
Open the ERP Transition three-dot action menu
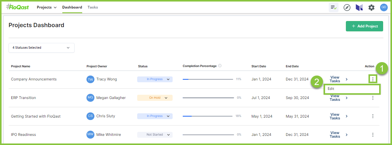[373, 98]
